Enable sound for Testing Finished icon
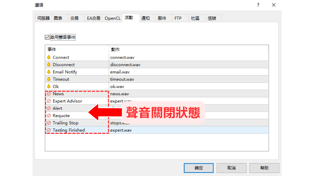This screenshot has height=176, width=314. point(49,130)
